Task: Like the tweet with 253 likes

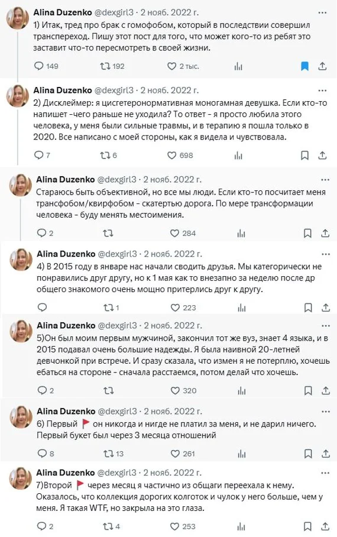Action: 174,526
